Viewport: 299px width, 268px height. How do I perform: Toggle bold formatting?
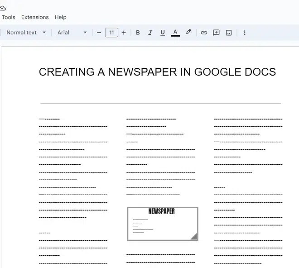pyautogui.click(x=138, y=33)
